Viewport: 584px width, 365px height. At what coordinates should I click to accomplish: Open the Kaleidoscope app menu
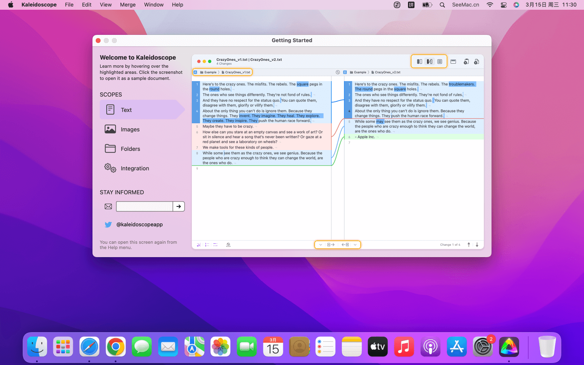click(39, 5)
